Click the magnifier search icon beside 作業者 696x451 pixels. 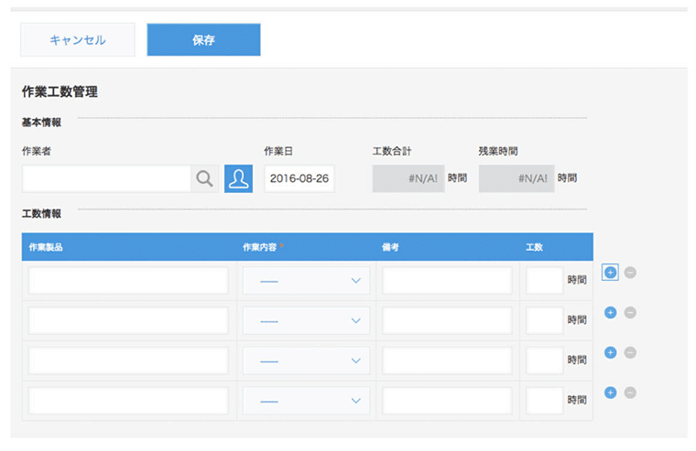tap(205, 178)
